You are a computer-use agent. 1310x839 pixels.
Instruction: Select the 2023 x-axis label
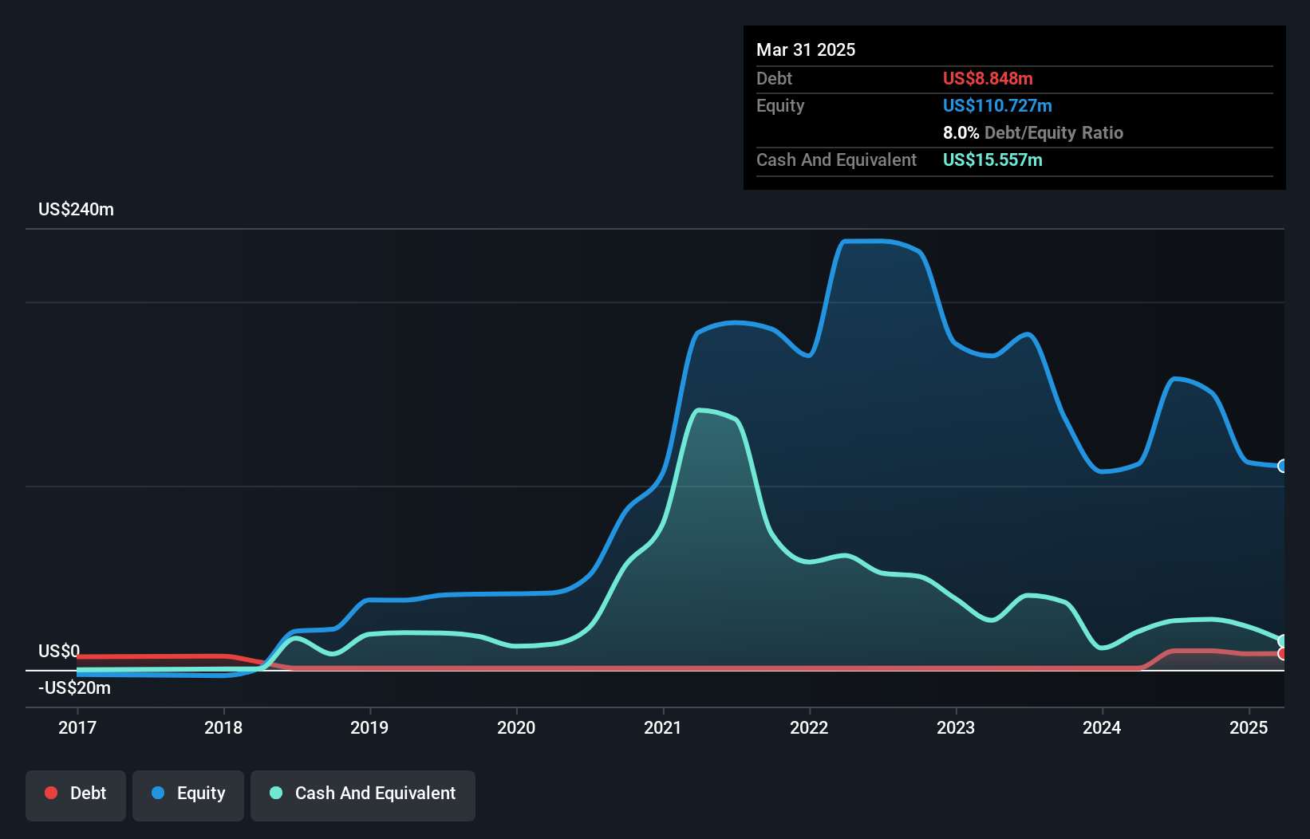click(x=956, y=727)
